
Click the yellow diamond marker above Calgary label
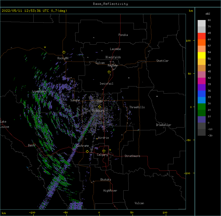tap(104, 151)
